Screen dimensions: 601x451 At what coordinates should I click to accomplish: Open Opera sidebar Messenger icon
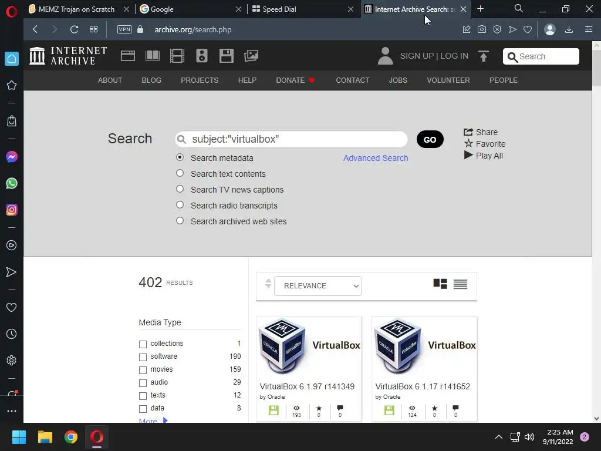(x=12, y=157)
